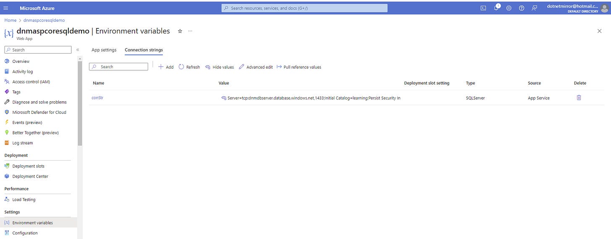Hide the conStr value via eye icon

tap(224, 98)
